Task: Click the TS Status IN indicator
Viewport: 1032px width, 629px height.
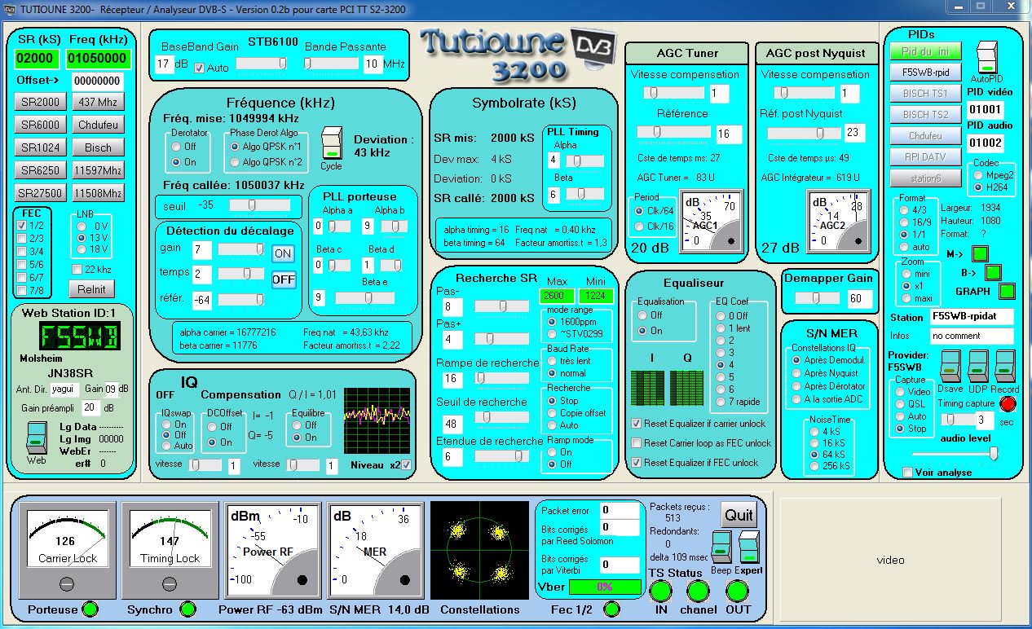Action: [660, 592]
